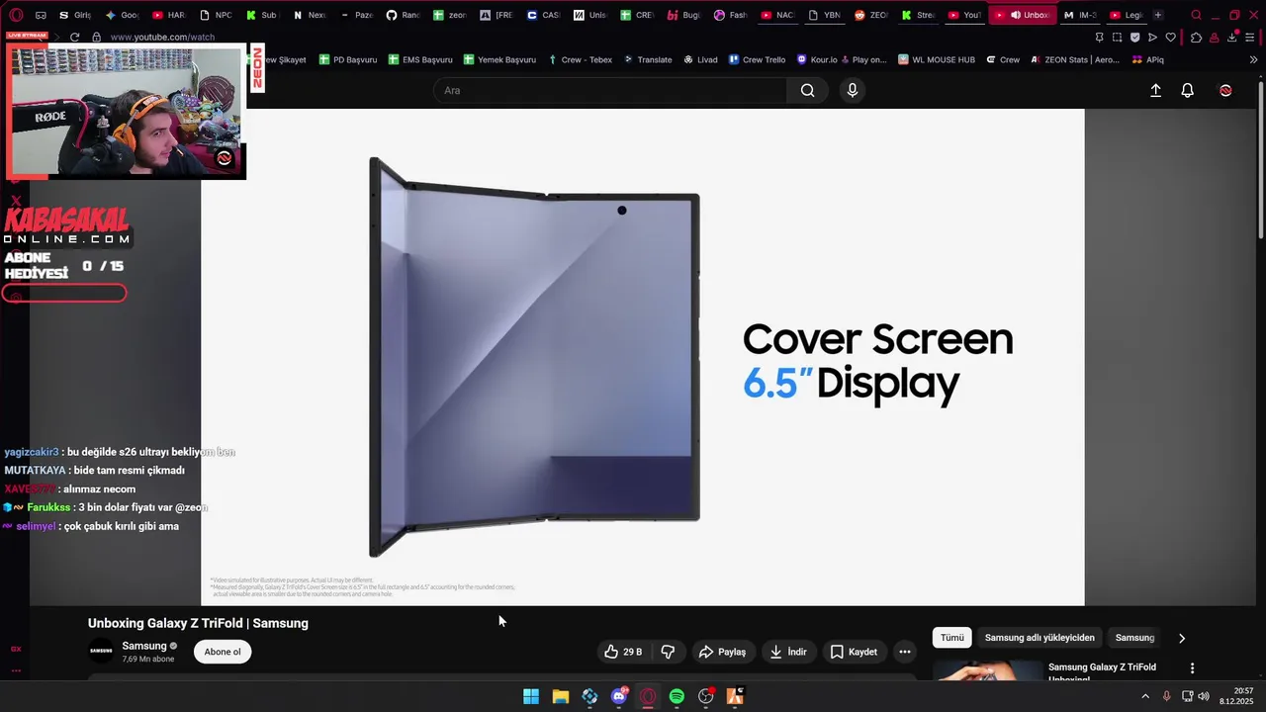Open Windows Start menu
Viewport: 1266px width, 712px height.
(x=531, y=696)
